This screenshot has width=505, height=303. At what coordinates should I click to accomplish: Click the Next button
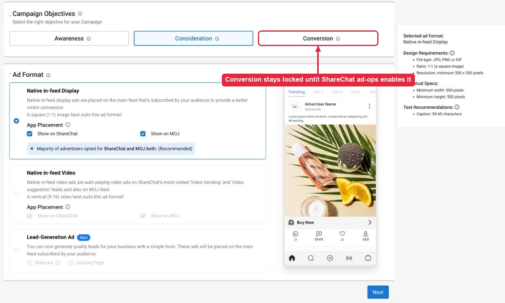(378, 292)
